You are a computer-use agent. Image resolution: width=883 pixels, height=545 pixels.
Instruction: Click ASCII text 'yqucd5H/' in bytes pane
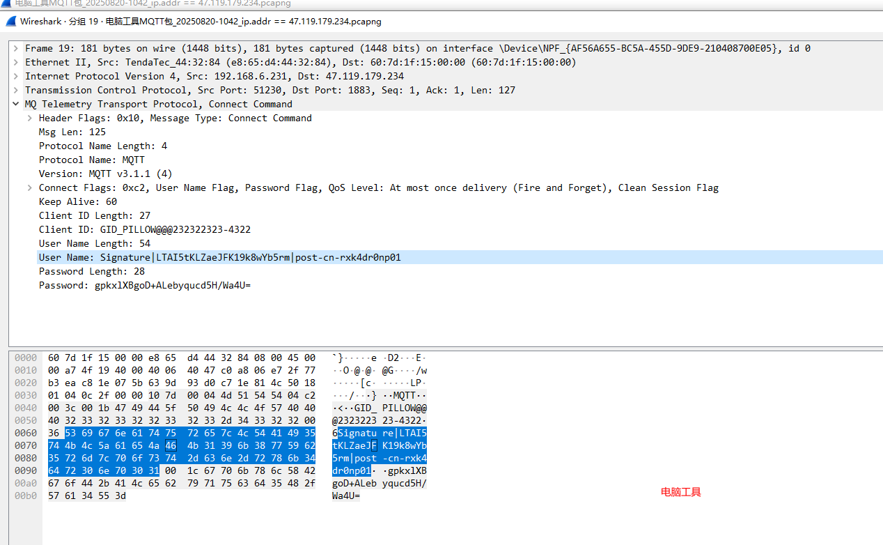point(405,483)
